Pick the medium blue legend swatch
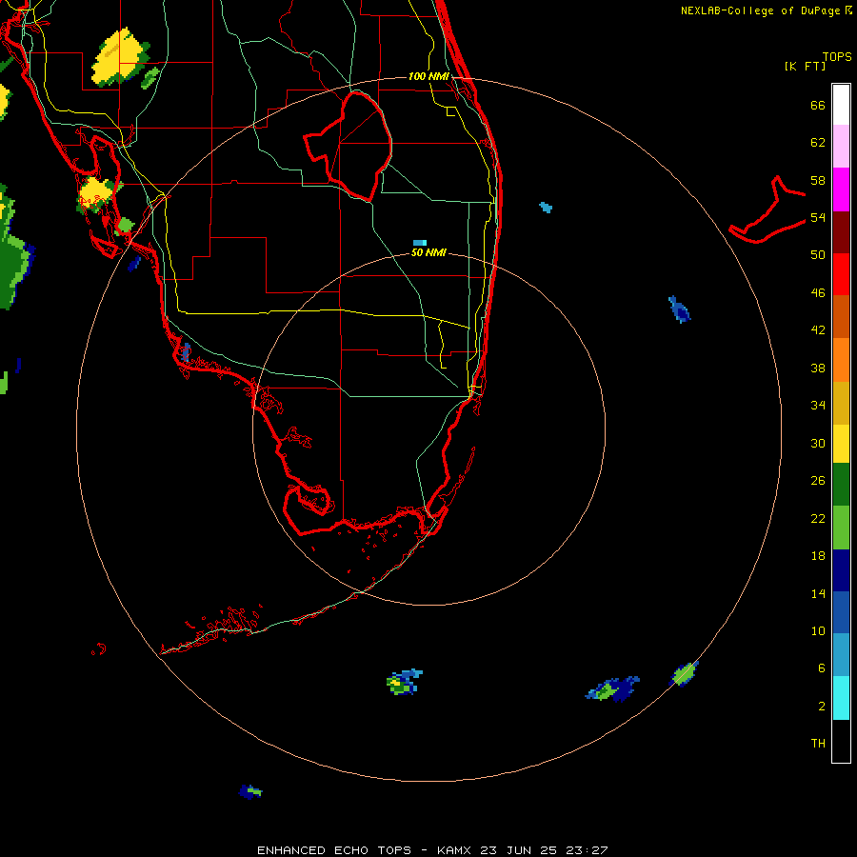This screenshot has height=857, width=857. pyautogui.click(x=841, y=612)
